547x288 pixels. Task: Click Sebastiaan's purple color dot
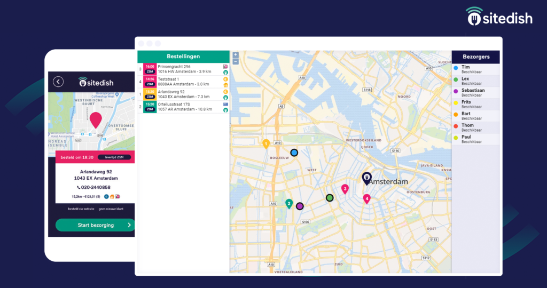pos(456,92)
